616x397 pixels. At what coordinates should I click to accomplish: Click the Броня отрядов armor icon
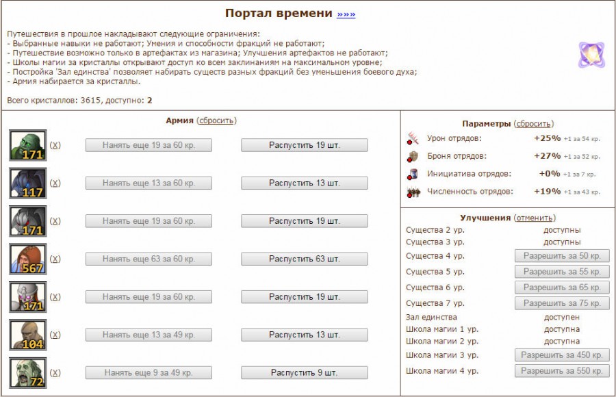[413, 156]
